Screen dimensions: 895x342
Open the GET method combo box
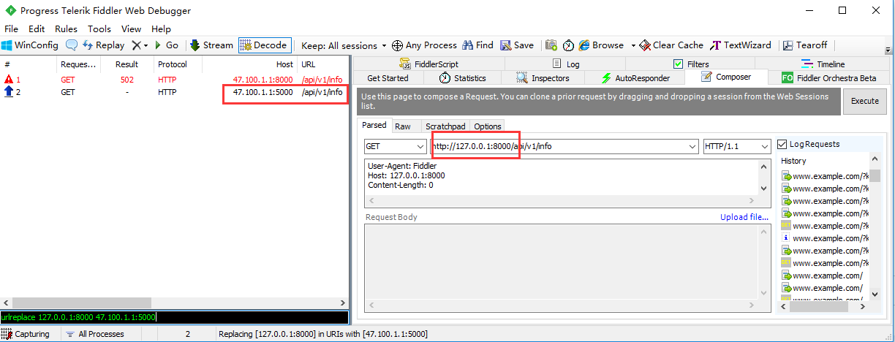click(x=395, y=146)
